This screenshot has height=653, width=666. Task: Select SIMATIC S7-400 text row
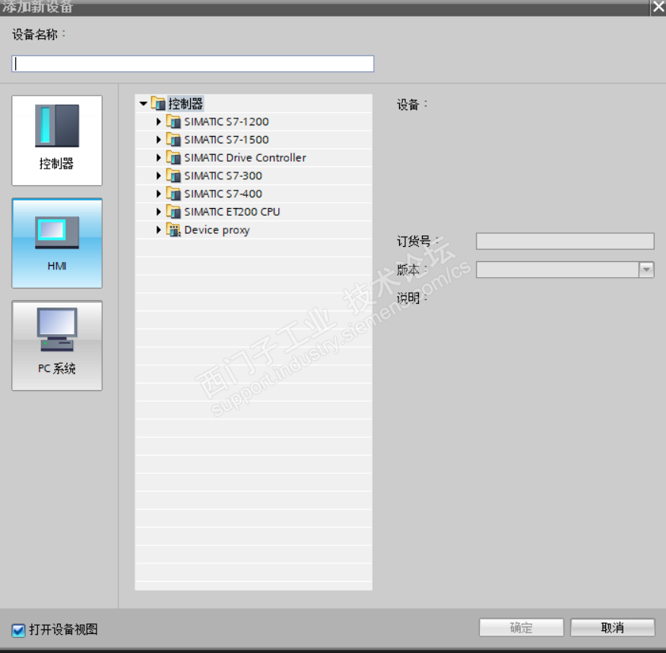click(223, 194)
